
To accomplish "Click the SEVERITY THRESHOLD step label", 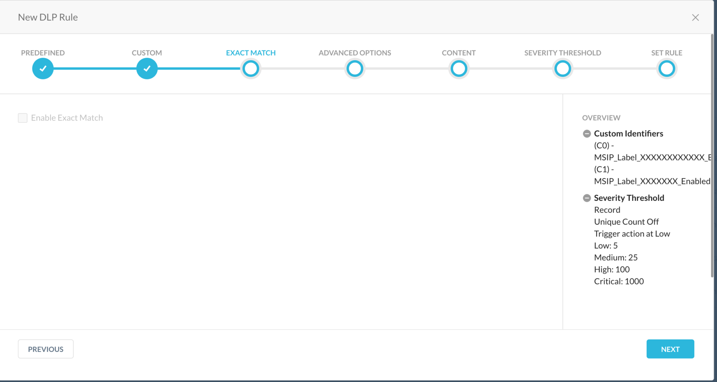I will click(563, 53).
